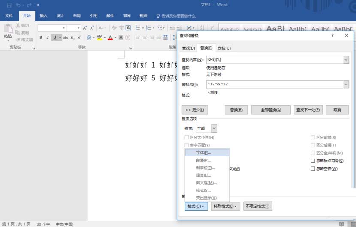
Task: Toggle the 区分大小写 checkbox
Action: pyautogui.click(x=187, y=137)
